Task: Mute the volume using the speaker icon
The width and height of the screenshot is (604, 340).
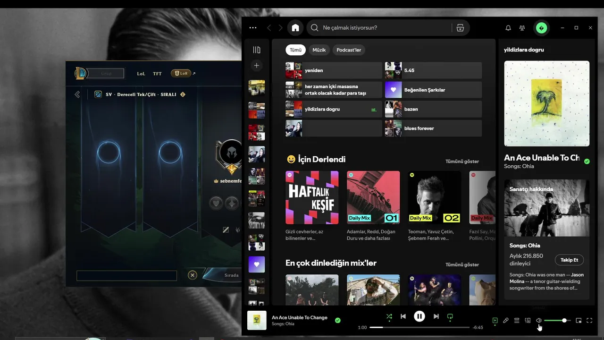Action: click(x=539, y=321)
